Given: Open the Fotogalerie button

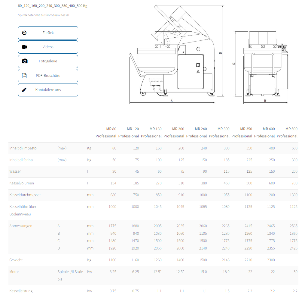Looking at the screenshot, I should coord(48,61).
